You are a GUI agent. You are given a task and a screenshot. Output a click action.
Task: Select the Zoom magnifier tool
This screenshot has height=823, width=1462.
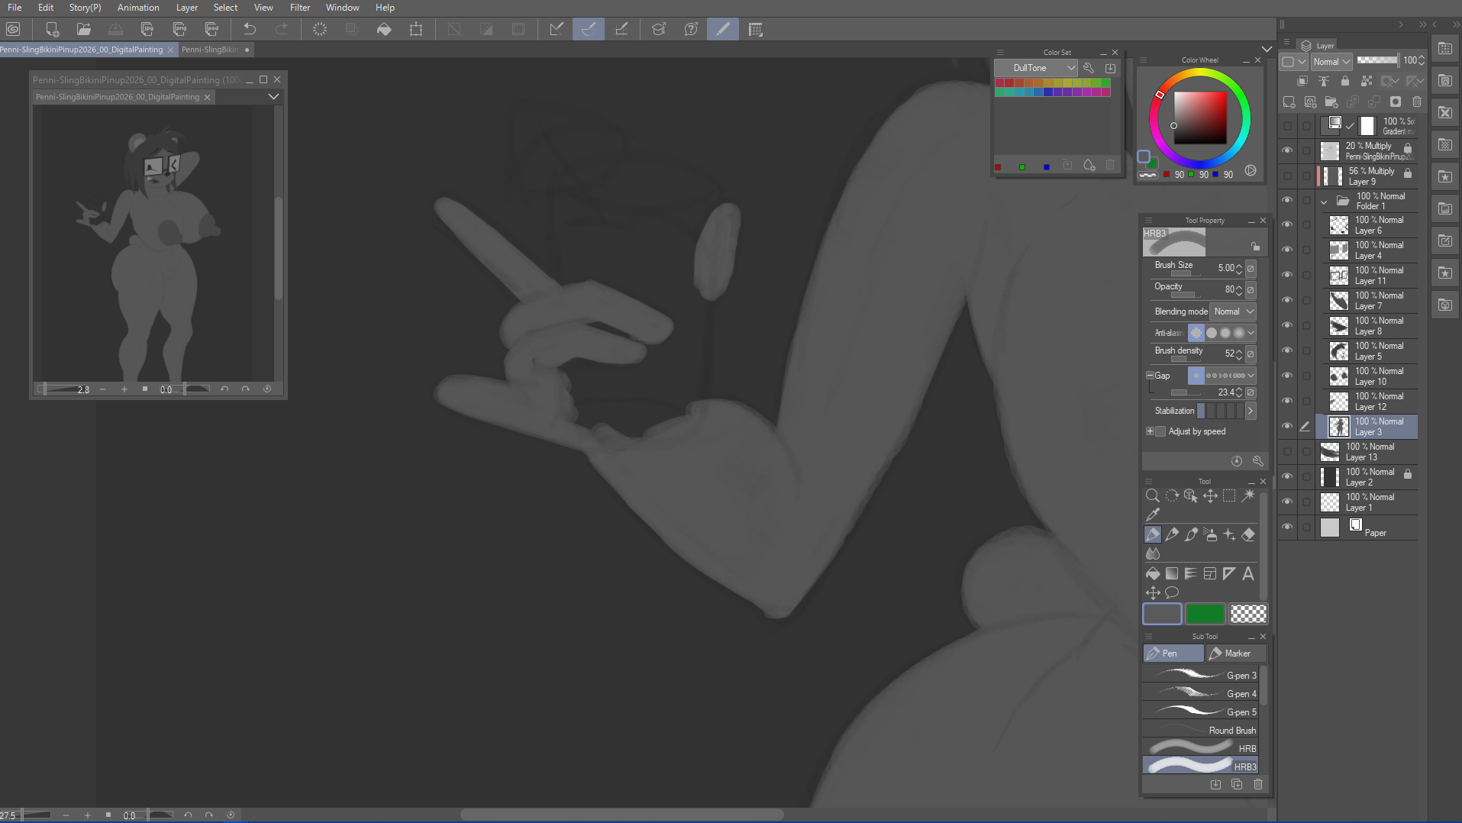tap(1153, 495)
